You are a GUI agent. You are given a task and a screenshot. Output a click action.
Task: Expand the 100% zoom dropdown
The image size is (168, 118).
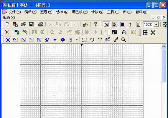156,25
